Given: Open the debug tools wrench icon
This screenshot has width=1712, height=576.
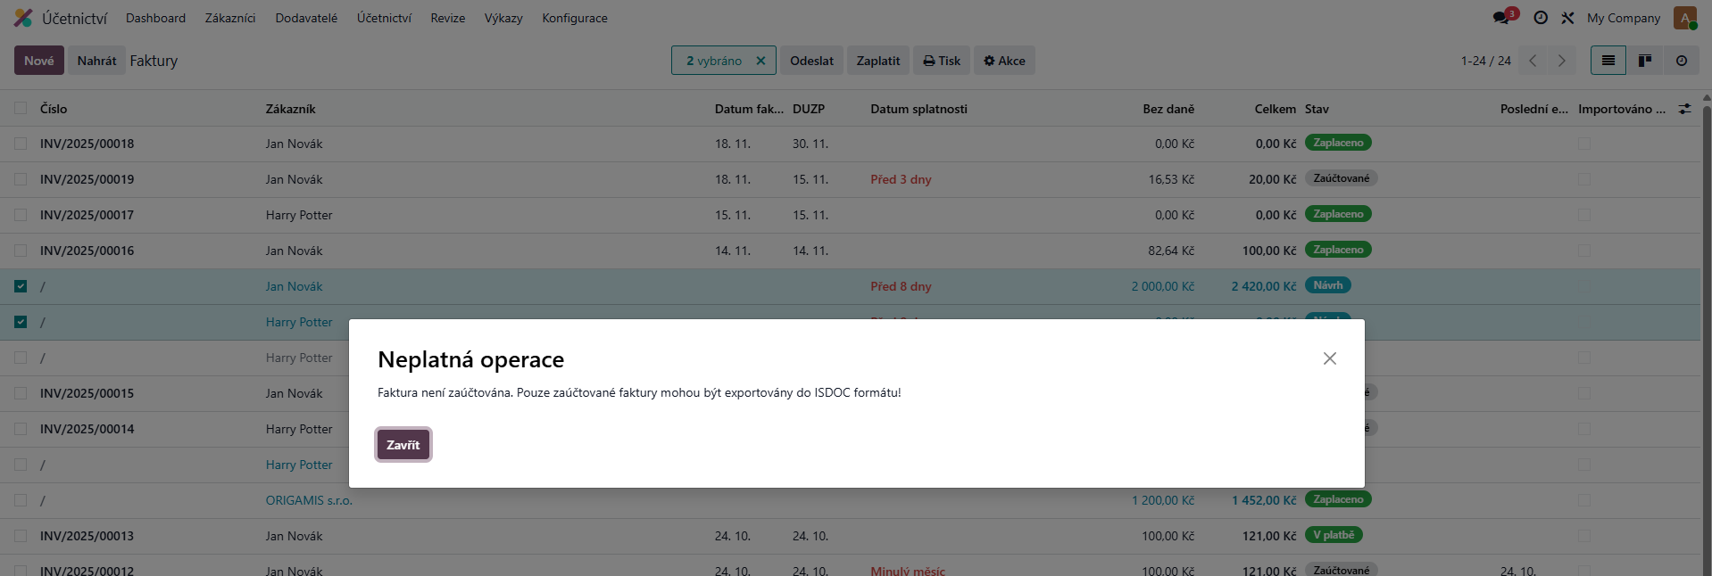Looking at the screenshot, I should tap(1567, 18).
